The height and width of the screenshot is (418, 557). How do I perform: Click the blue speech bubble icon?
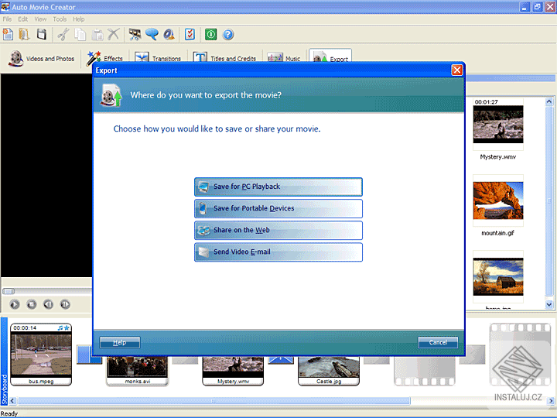point(152,35)
